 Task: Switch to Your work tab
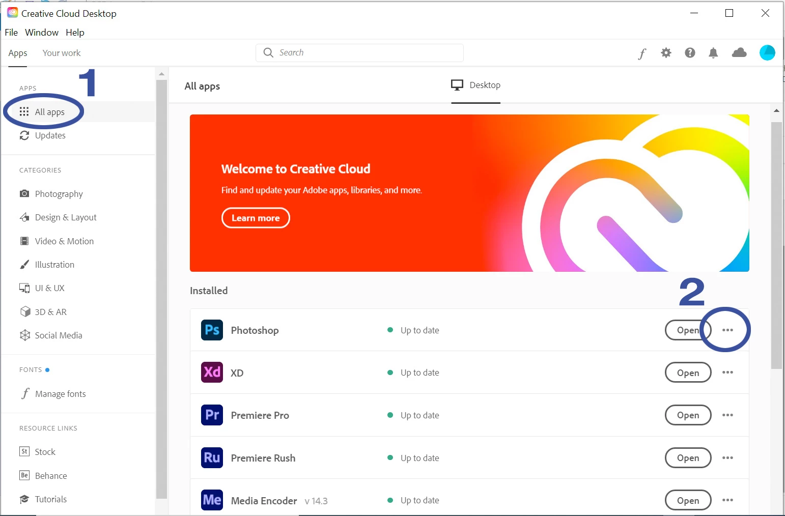click(x=62, y=53)
